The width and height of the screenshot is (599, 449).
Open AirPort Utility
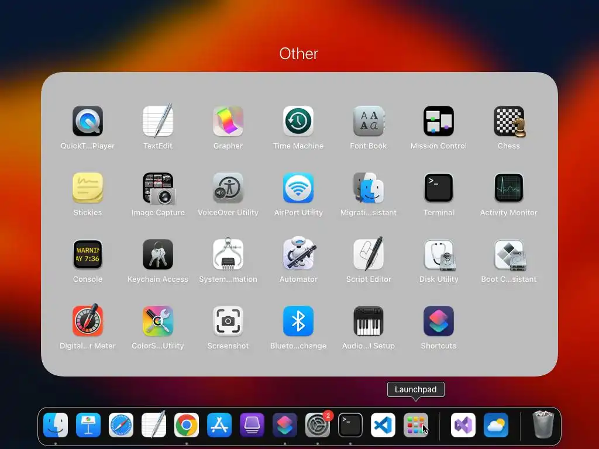[x=298, y=188]
